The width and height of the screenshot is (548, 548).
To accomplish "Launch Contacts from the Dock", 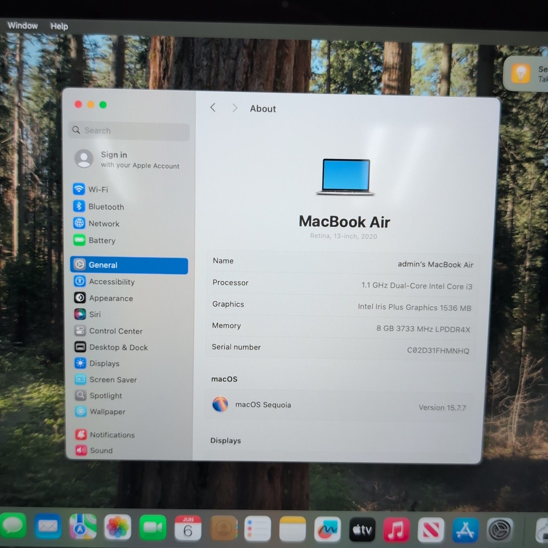I will [223, 528].
